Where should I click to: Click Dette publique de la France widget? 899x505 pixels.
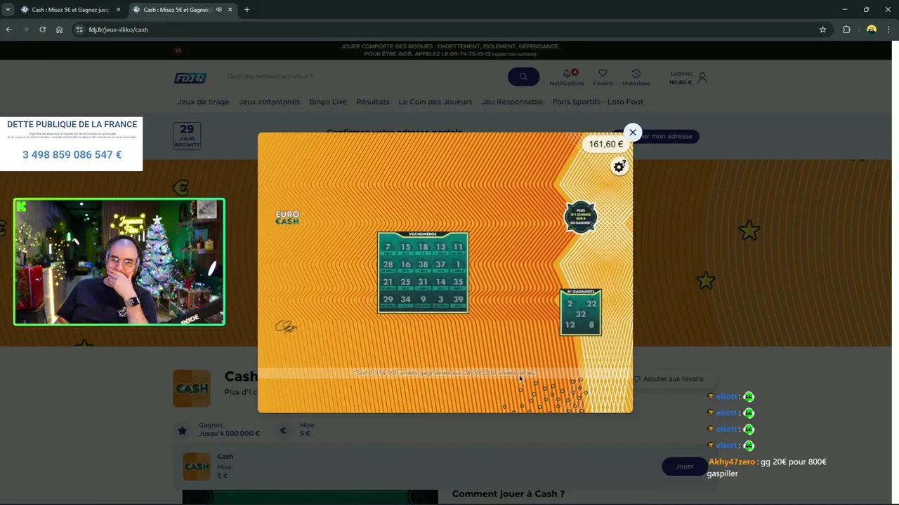coord(71,144)
